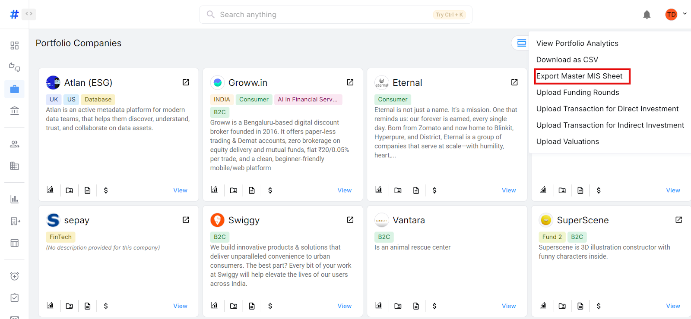Screen dimensions: 691x319
Task: Open the chart icon on Swiggy card
Action: coord(214,306)
